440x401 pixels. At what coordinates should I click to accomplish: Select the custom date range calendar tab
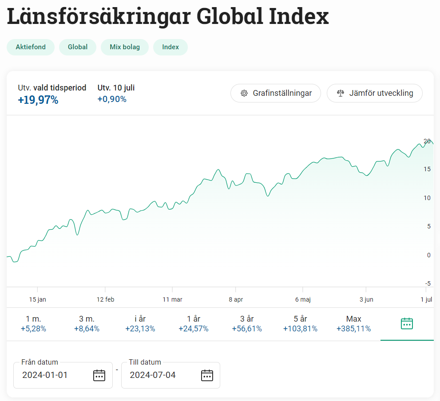coord(407,324)
